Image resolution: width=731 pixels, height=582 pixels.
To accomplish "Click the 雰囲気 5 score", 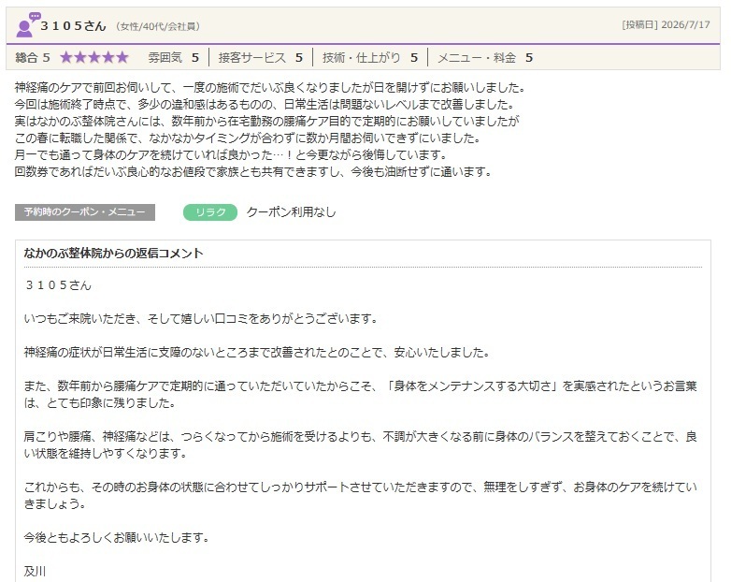I will tap(174, 57).
